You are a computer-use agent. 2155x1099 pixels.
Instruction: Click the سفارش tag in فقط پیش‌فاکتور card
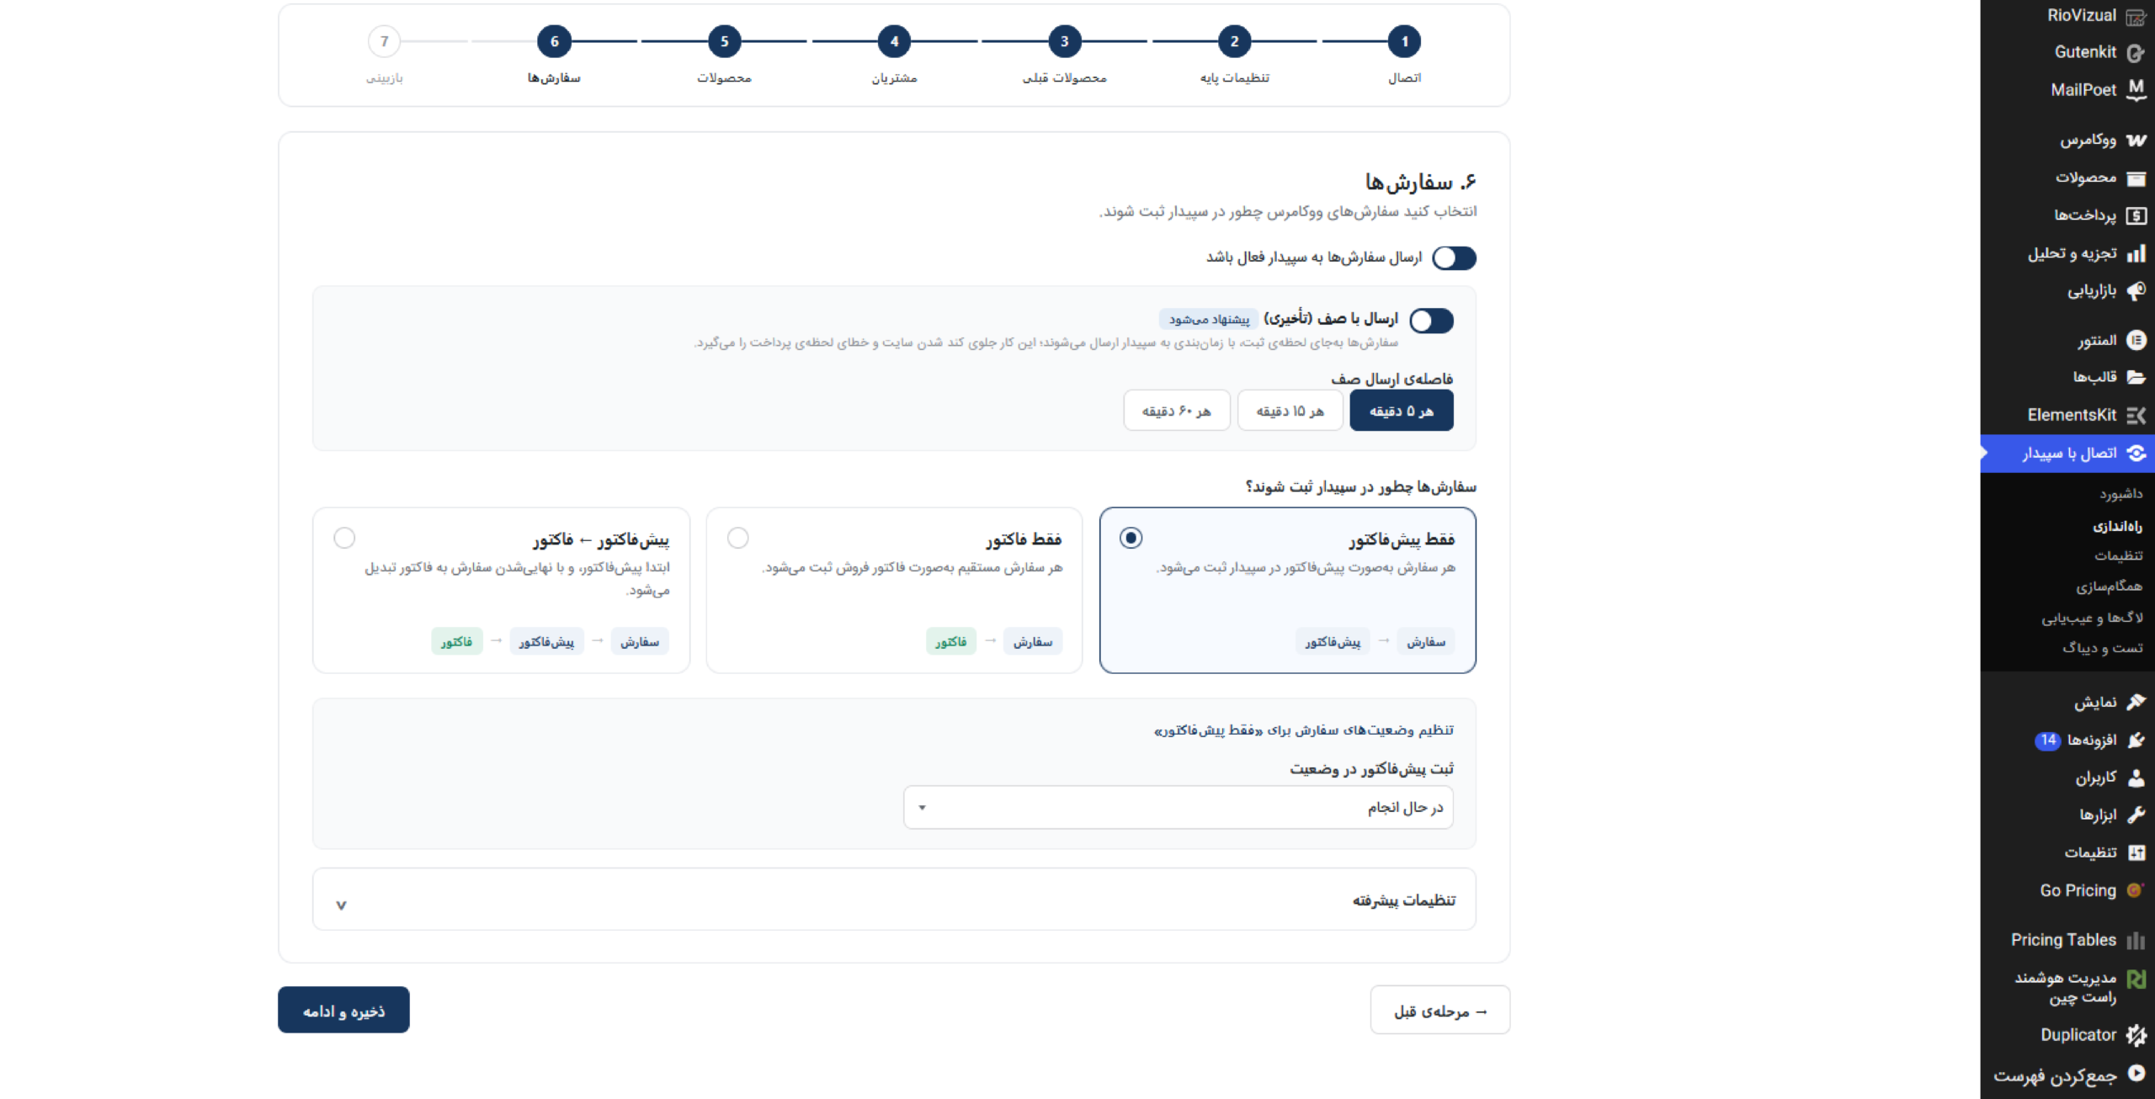click(1426, 642)
